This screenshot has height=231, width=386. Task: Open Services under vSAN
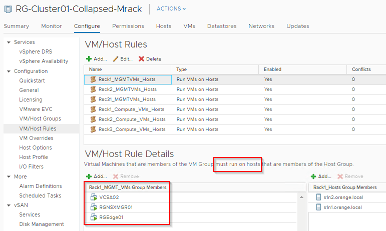coord(30,214)
